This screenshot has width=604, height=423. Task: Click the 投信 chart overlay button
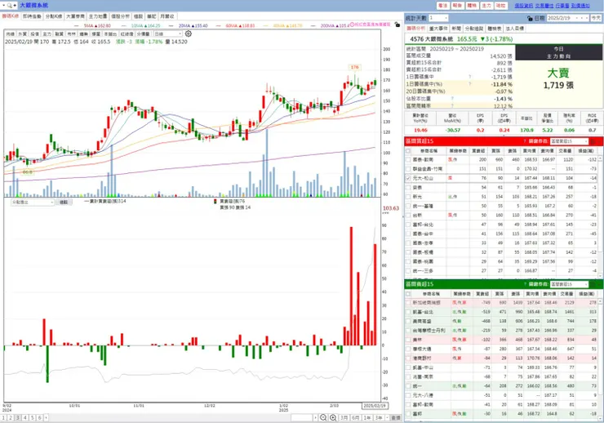coord(34,34)
